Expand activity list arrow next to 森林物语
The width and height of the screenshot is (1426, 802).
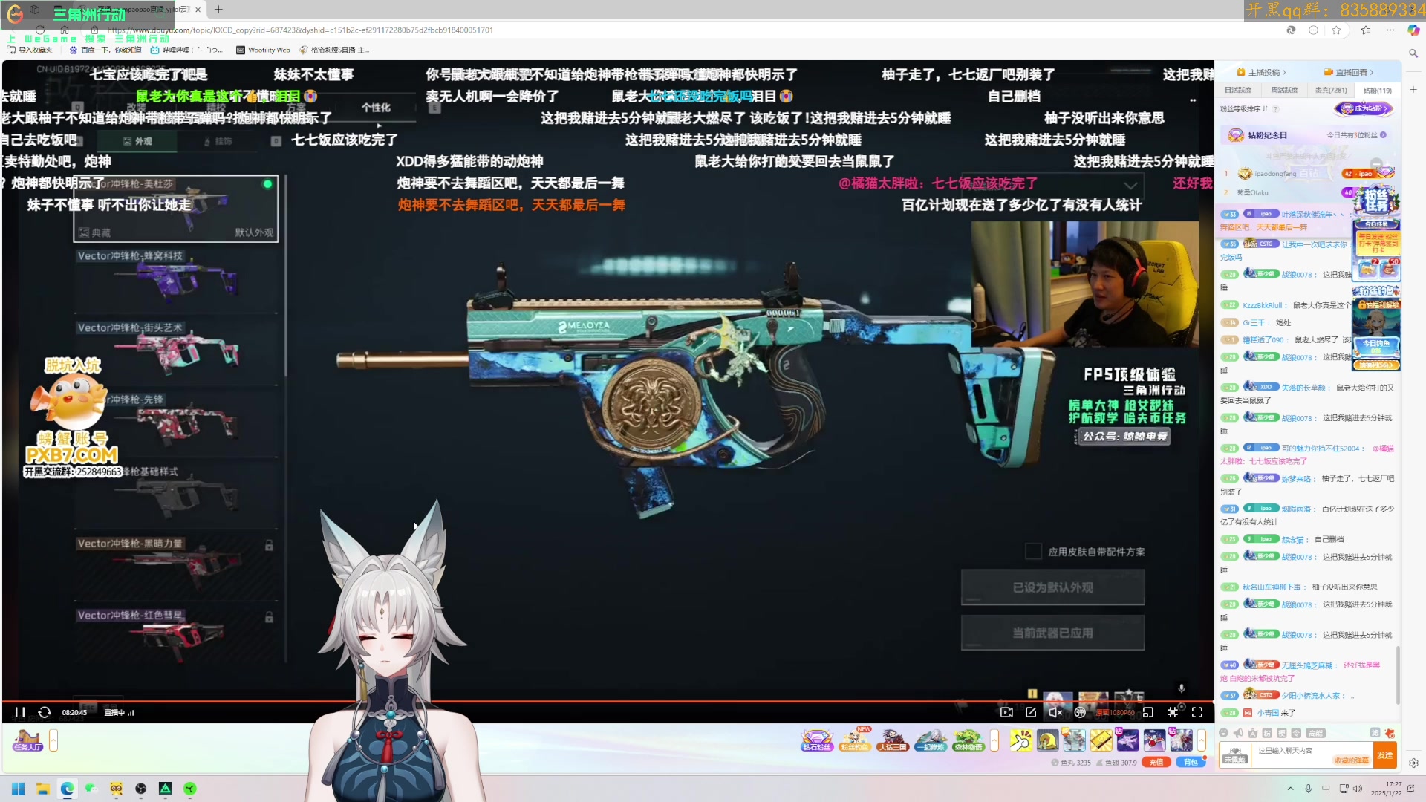click(994, 740)
